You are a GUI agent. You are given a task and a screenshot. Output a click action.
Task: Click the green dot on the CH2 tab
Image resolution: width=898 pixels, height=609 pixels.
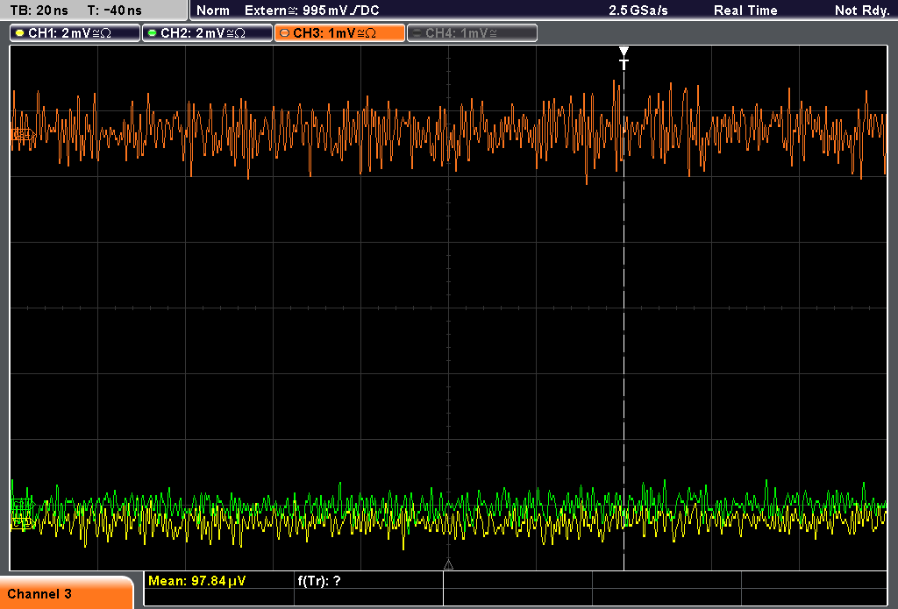pyautogui.click(x=152, y=33)
